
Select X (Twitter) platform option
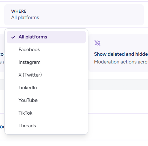coord(46,75)
